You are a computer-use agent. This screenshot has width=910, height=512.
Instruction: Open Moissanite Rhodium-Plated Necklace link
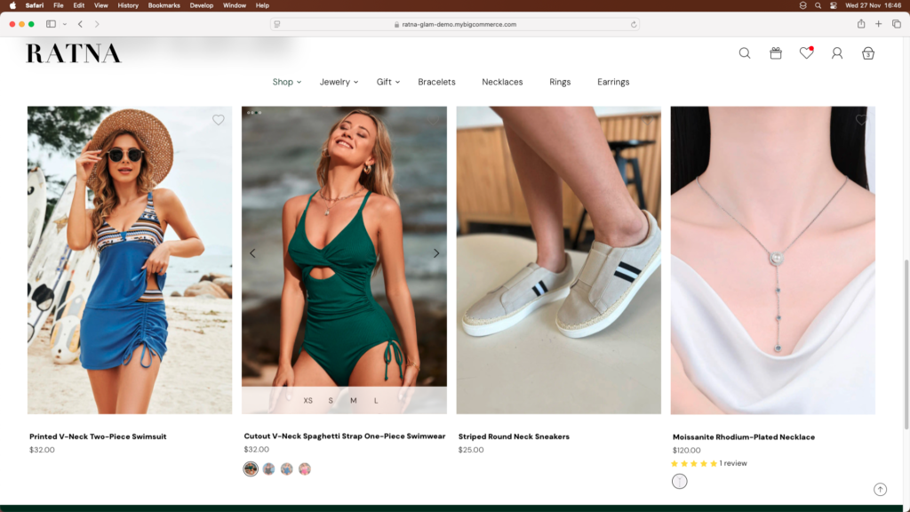click(x=744, y=437)
